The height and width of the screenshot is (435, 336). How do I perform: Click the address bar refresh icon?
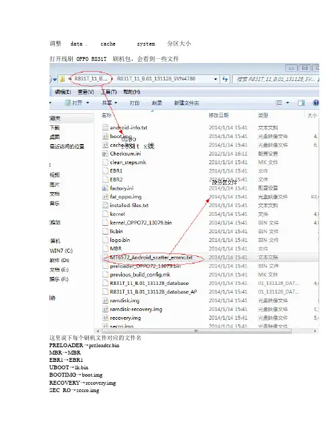tap(225, 79)
